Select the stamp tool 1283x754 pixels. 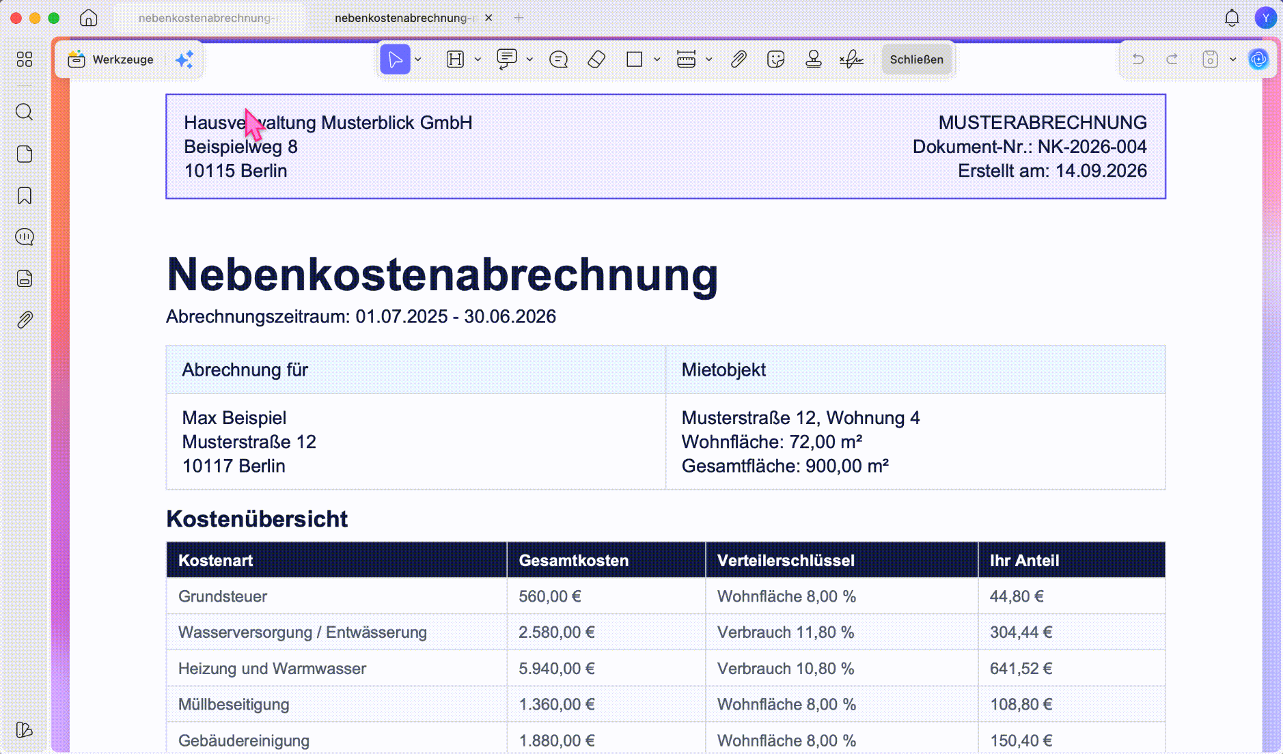(814, 59)
